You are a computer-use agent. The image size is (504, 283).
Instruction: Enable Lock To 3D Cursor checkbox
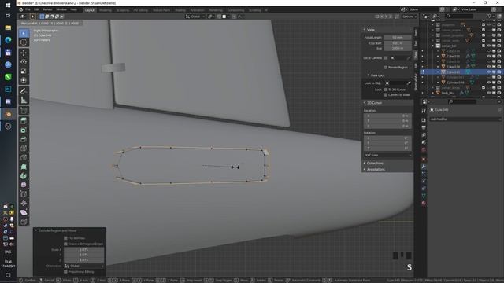click(386, 90)
